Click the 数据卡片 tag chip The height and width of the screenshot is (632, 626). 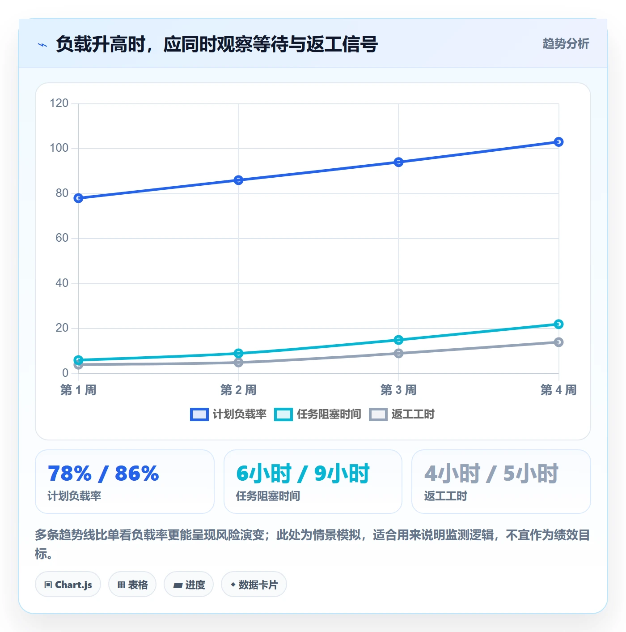[x=254, y=585]
